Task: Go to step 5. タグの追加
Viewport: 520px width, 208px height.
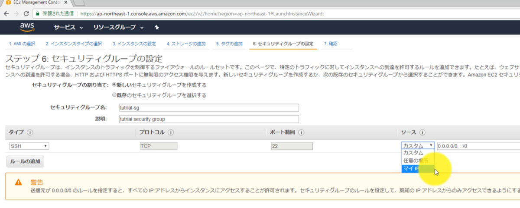Action: click(x=229, y=44)
